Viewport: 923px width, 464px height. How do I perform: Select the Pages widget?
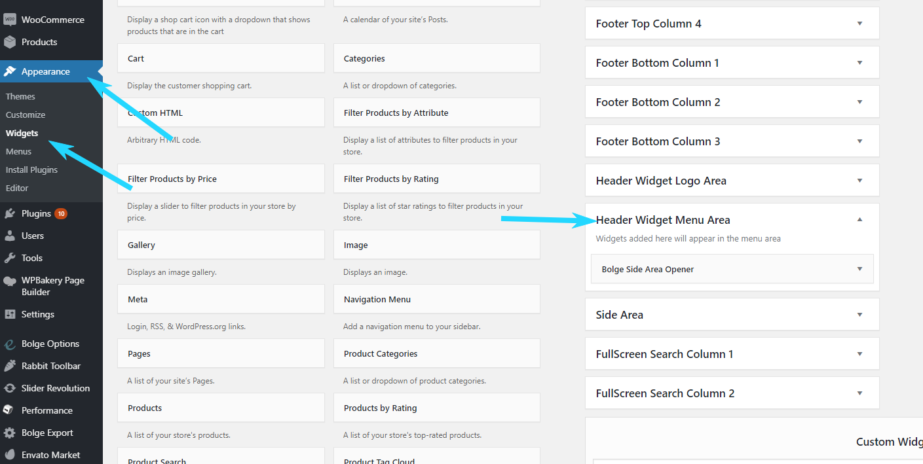pos(221,353)
